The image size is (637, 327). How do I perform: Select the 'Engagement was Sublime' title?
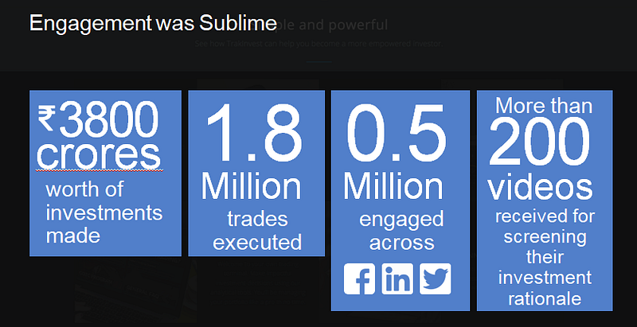[153, 23]
